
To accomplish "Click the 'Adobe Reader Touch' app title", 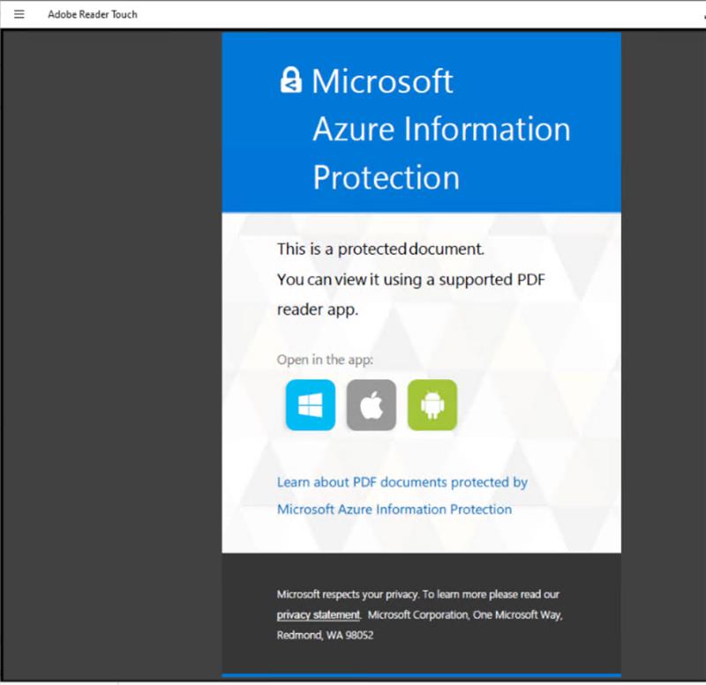I will [x=93, y=14].
